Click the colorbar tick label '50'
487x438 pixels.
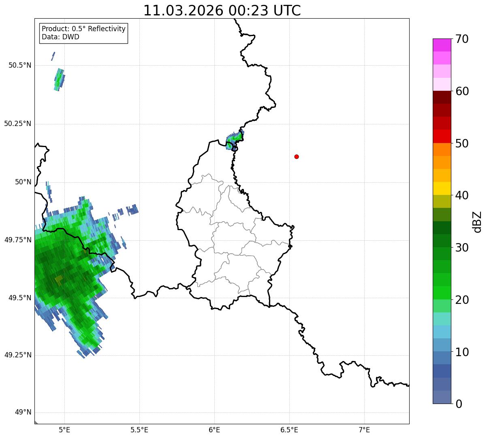click(461, 143)
